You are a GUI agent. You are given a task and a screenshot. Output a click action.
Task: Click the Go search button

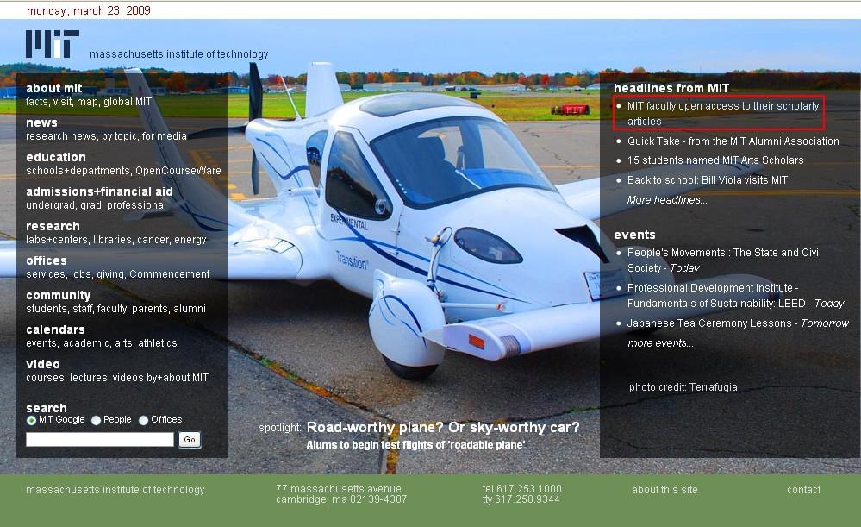click(190, 440)
